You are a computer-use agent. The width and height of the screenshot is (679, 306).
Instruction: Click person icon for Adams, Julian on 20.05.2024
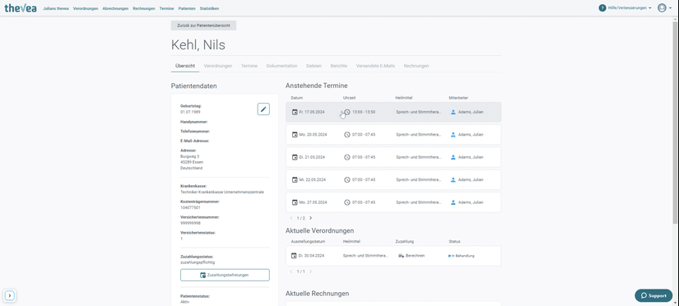453,135
